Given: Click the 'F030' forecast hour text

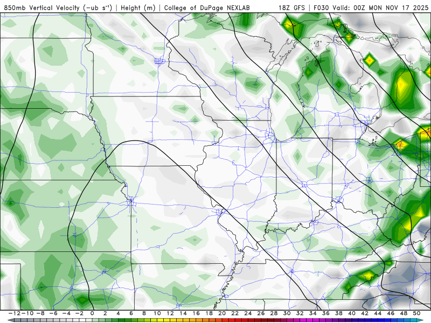Looking at the screenshot, I should [x=321, y=8].
